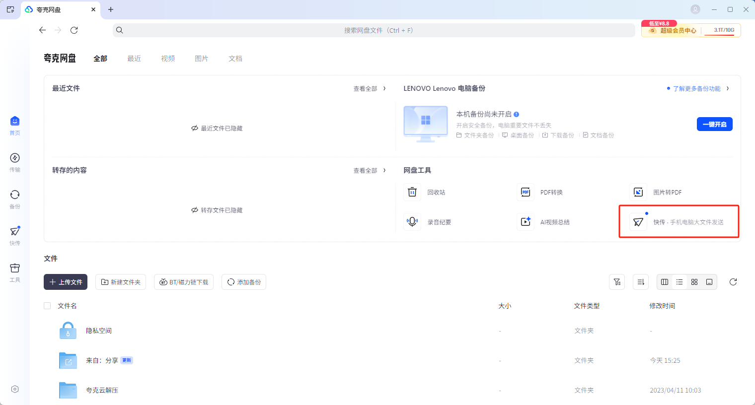
Task: Click 桌面备份 option text
Action: pyautogui.click(x=522, y=135)
